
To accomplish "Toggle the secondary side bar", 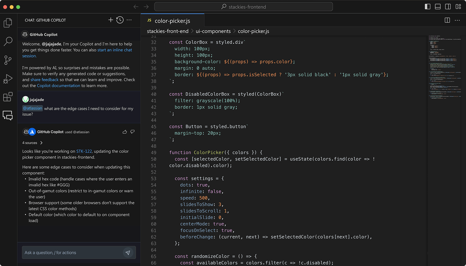I will (x=448, y=7).
